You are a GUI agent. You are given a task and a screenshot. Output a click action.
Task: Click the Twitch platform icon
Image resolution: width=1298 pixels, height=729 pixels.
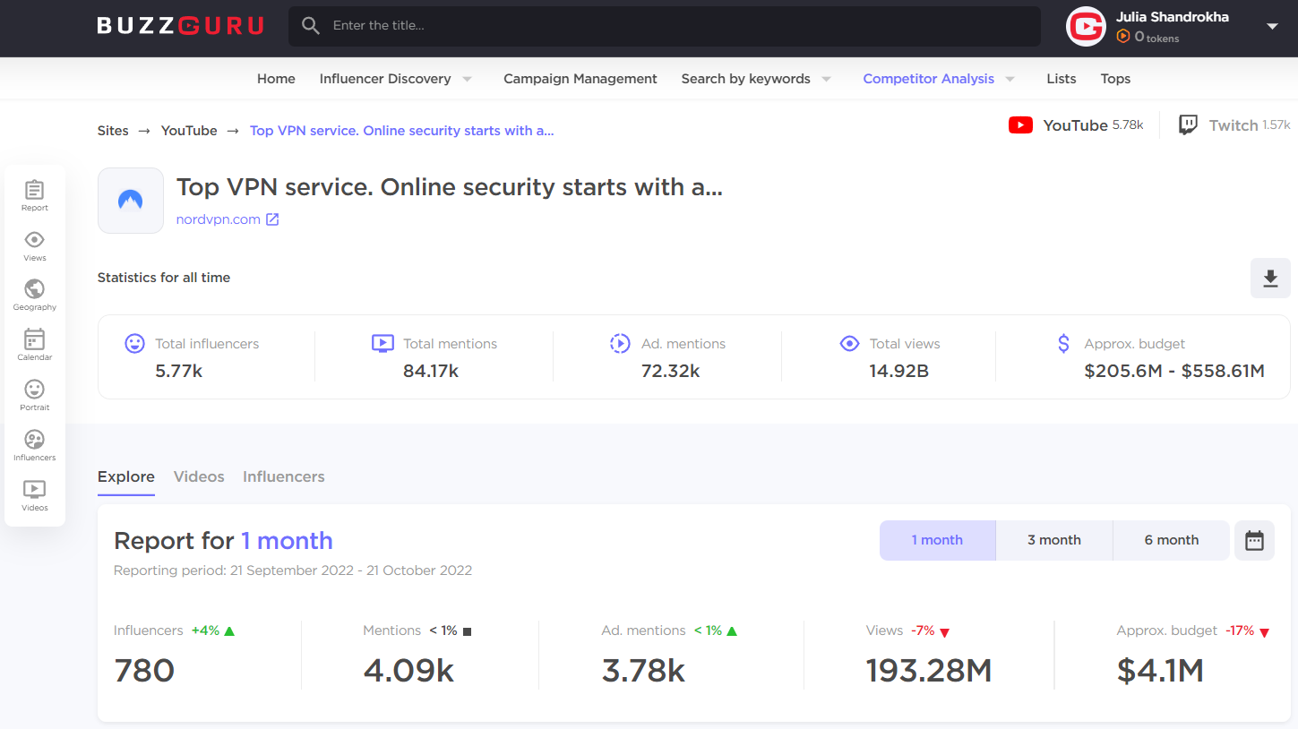1188,125
